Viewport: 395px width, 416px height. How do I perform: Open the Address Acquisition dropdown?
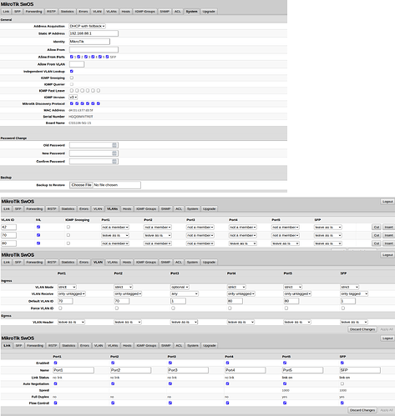[87, 26]
